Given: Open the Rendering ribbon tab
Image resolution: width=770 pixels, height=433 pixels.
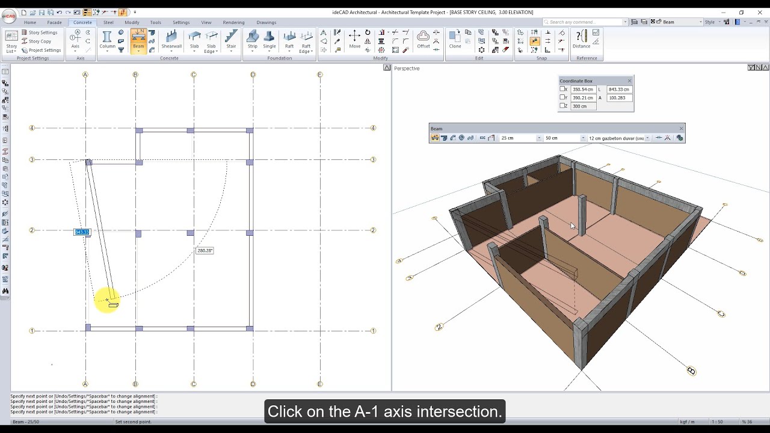Looking at the screenshot, I should coord(233,22).
